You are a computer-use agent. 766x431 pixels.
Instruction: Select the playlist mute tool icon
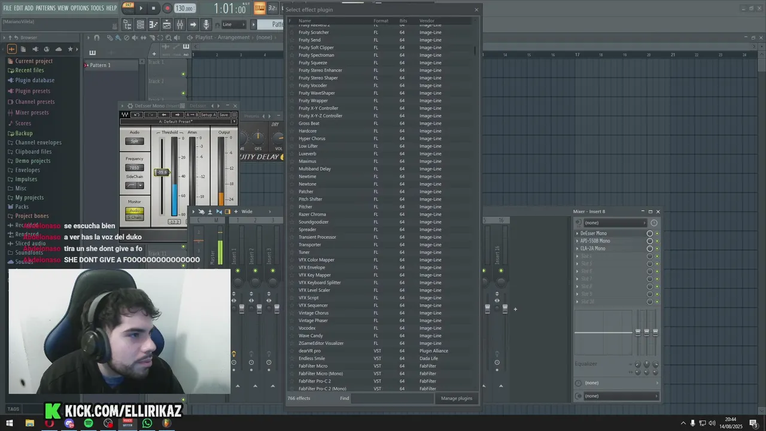(135, 38)
